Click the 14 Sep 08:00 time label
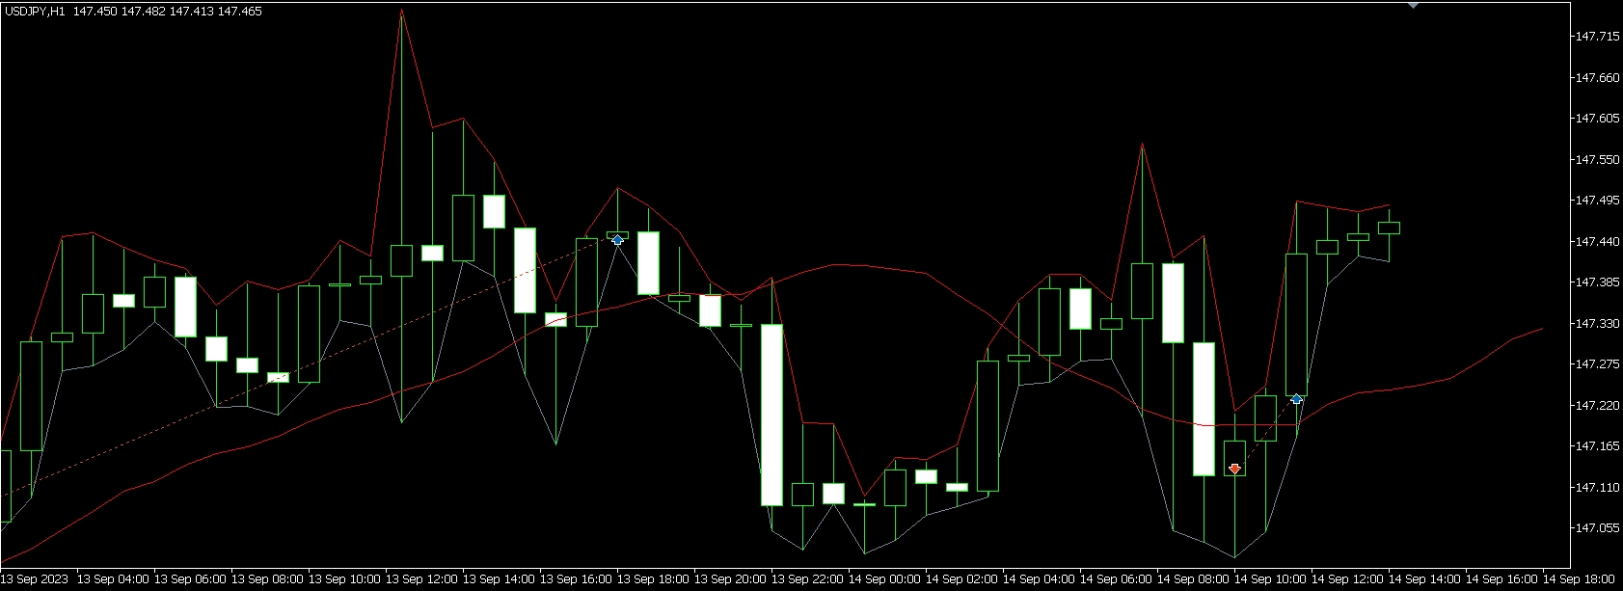This screenshot has height=591, width=1623. click(x=1192, y=579)
